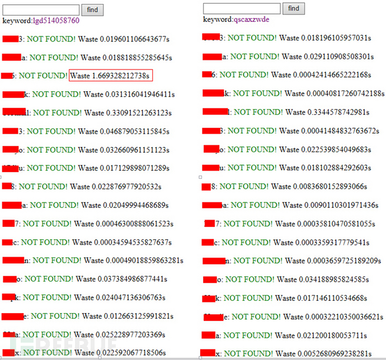
Task: Click the value Waste 0.0003659725189209s
Action: coord(333,261)
